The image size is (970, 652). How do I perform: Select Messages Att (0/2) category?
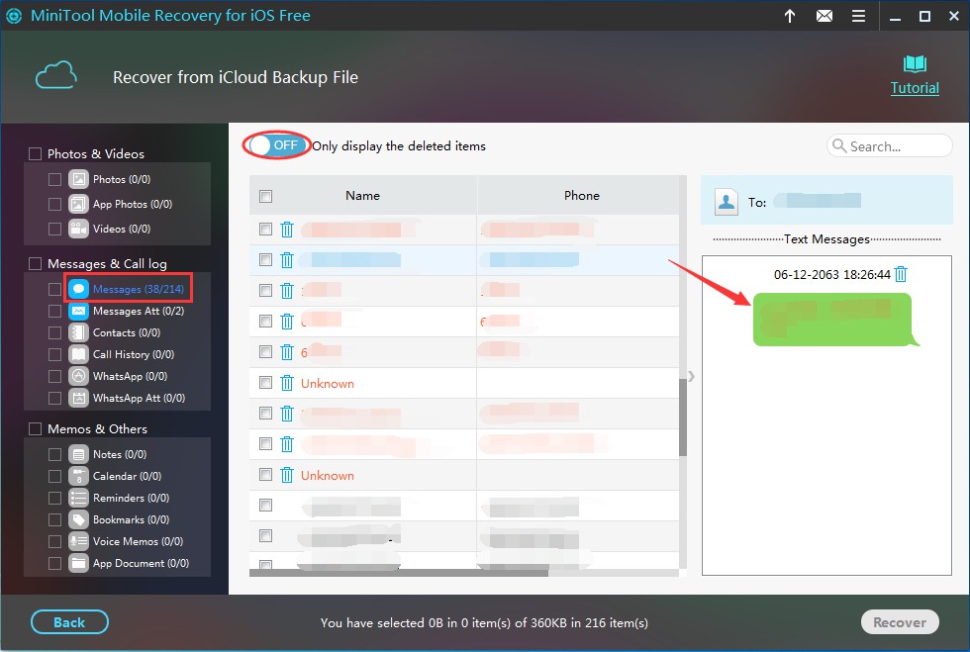[138, 311]
